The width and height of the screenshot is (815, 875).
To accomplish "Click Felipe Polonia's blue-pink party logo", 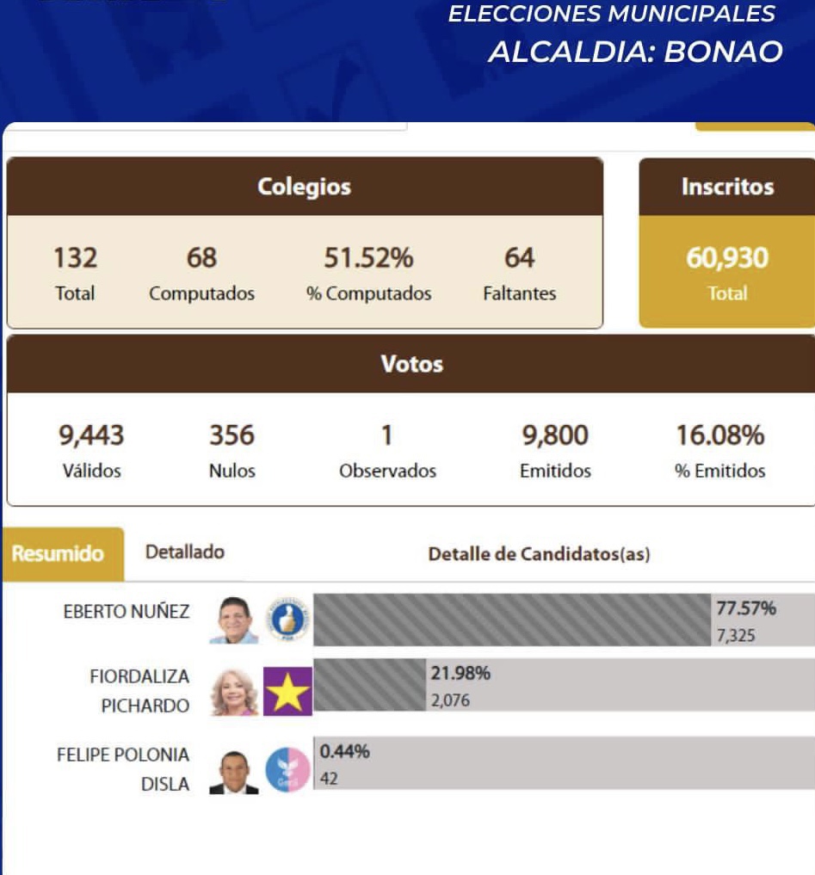I will coord(287,769).
